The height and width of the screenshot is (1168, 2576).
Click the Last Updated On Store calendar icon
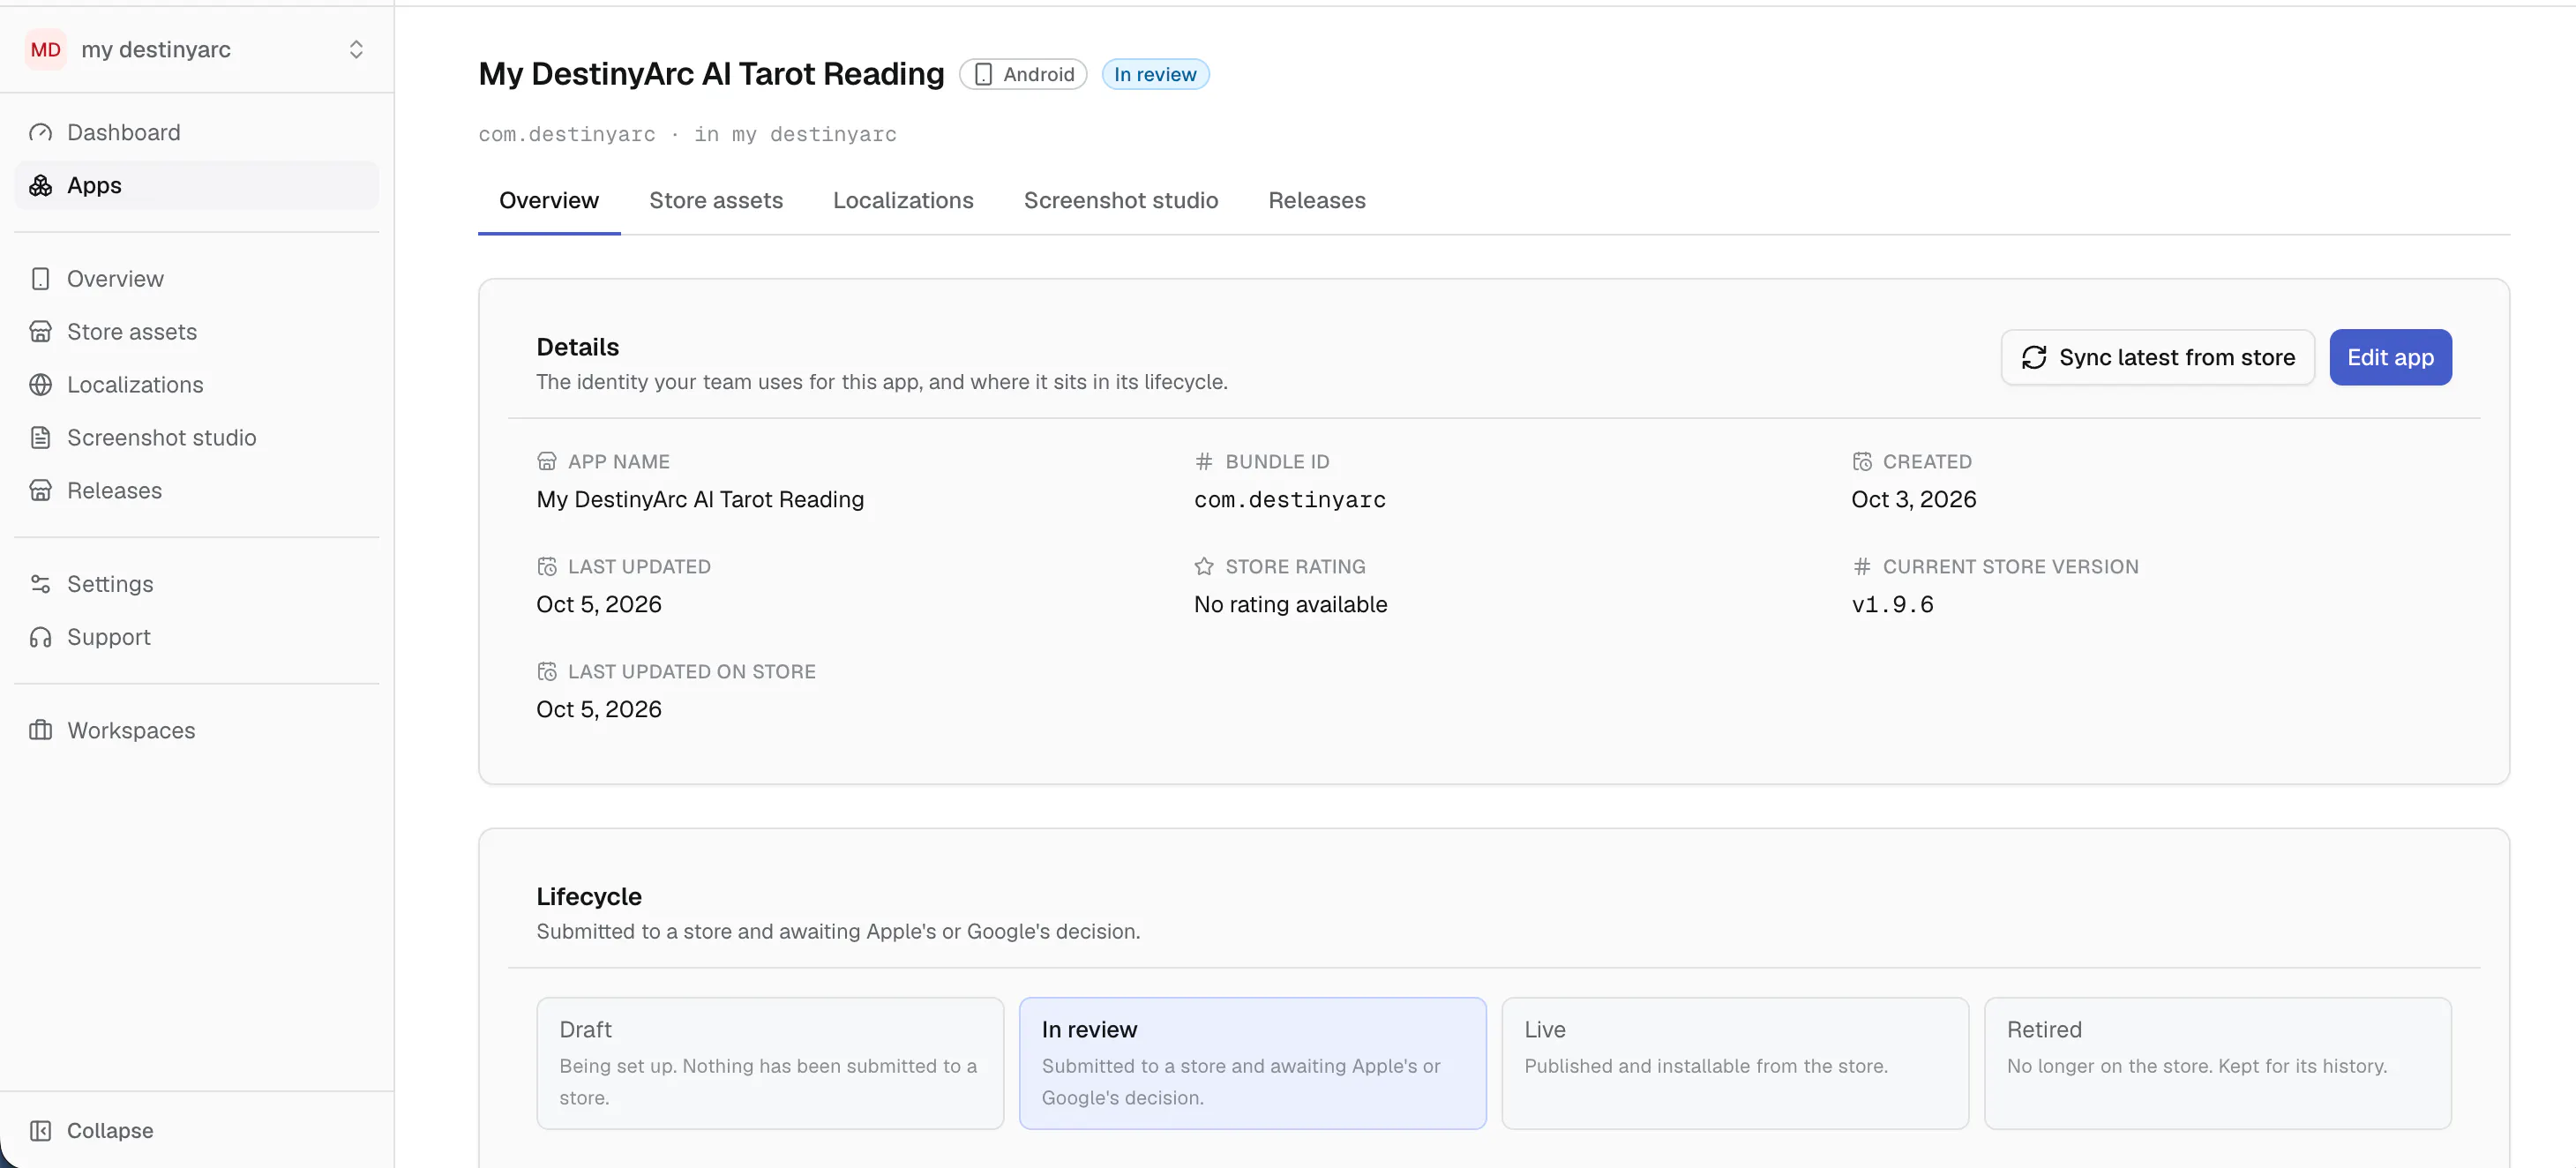(547, 671)
